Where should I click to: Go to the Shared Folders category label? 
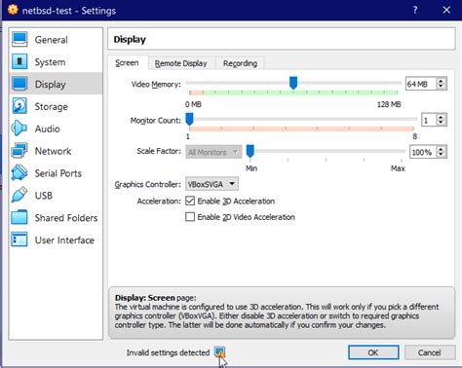click(66, 218)
